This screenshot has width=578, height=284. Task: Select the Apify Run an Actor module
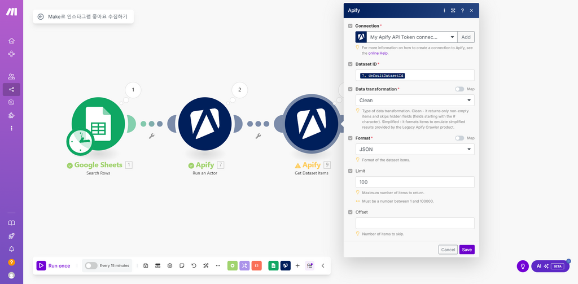[205, 124]
